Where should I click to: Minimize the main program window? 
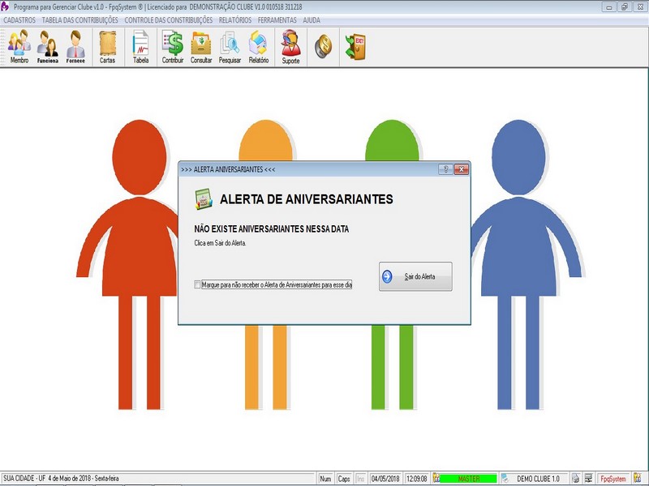pos(609,7)
